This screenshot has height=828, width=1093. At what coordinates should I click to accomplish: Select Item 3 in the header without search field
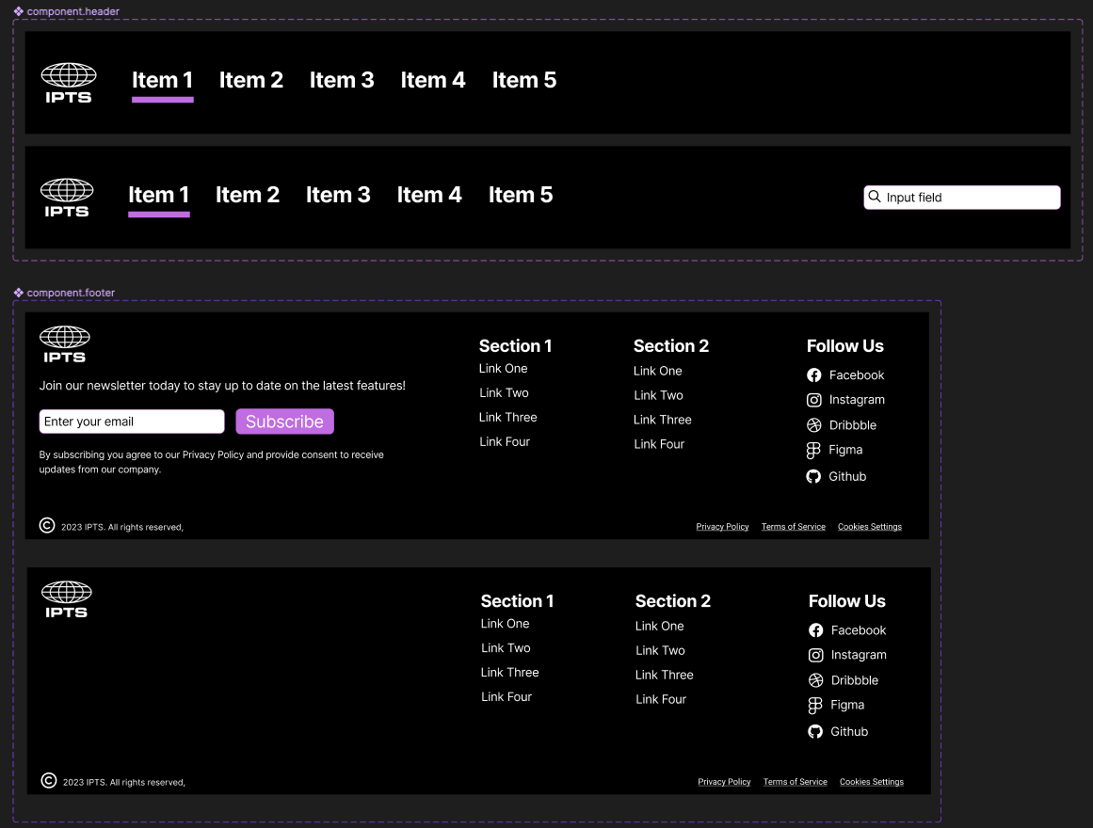[x=342, y=81]
